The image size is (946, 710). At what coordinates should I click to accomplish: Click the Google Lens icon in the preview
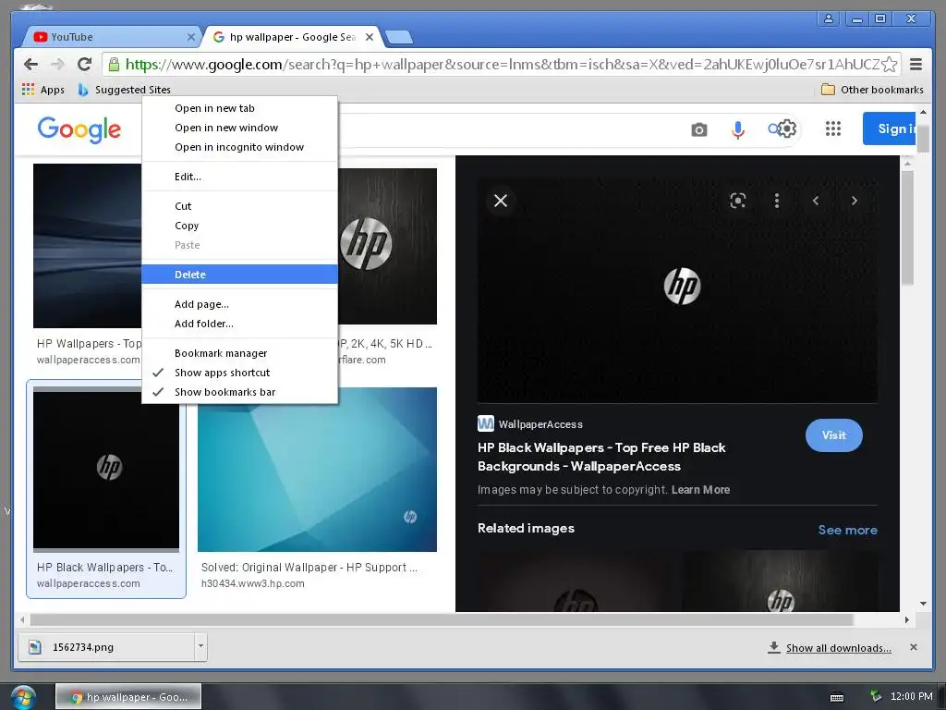click(x=737, y=201)
